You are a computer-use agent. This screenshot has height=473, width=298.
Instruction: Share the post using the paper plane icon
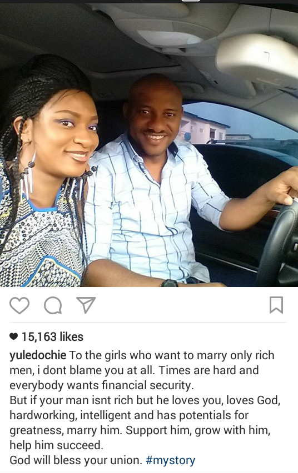click(86, 305)
